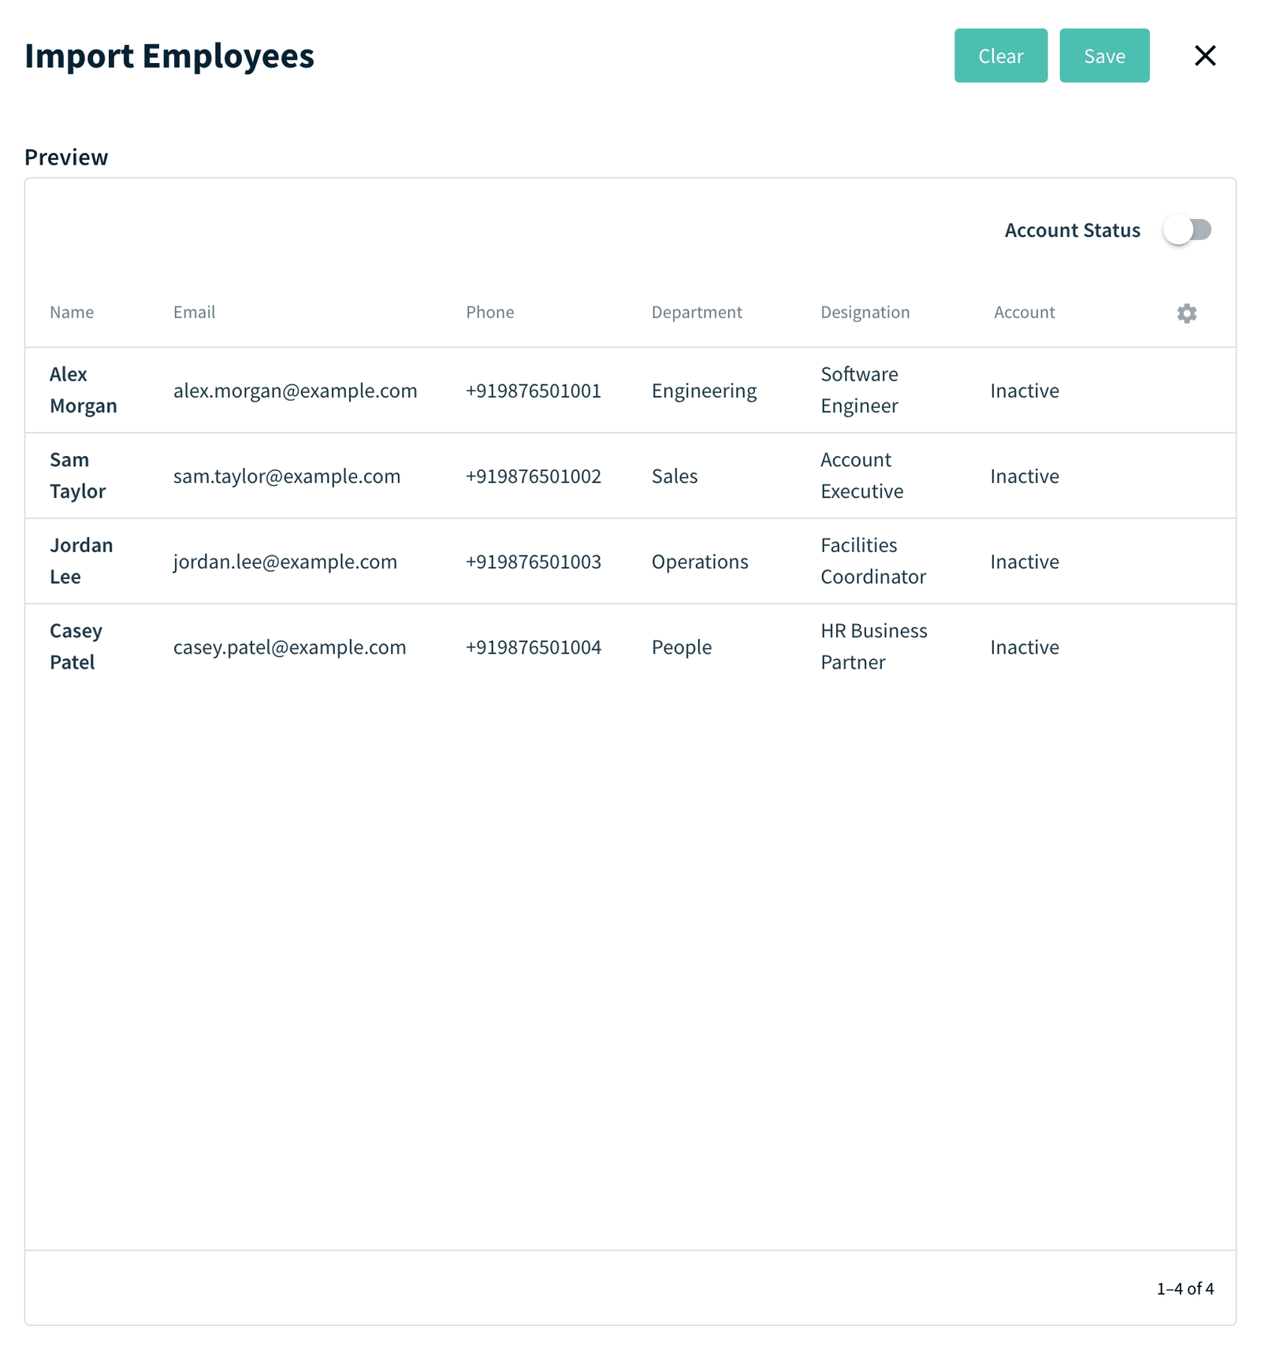The width and height of the screenshot is (1261, 1350).
Task: Click the Department column header
Action: (x=697, y=312)
